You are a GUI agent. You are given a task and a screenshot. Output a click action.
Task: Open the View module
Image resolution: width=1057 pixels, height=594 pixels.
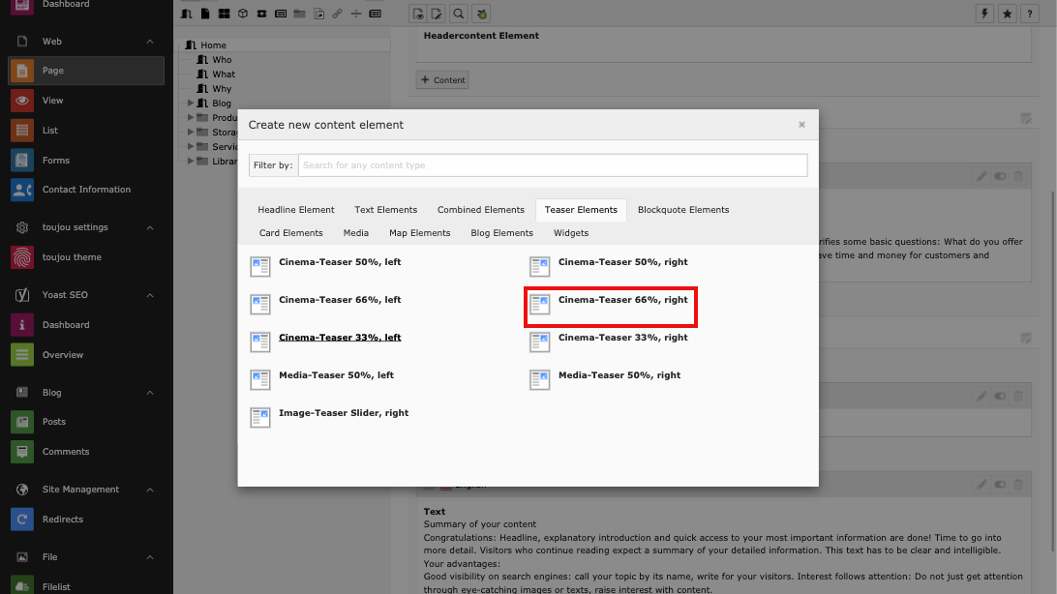(52, 101)
